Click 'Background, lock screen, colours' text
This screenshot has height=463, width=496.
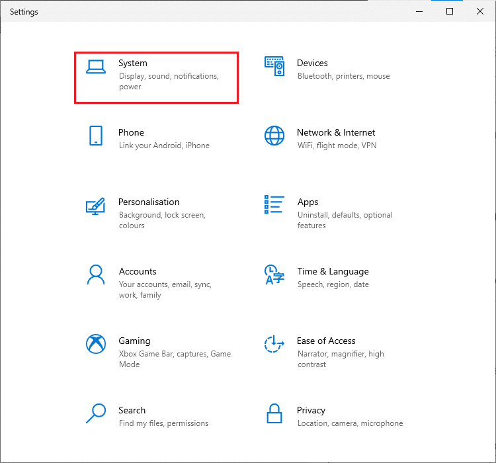pyautogui.click(x=162, y=220)
